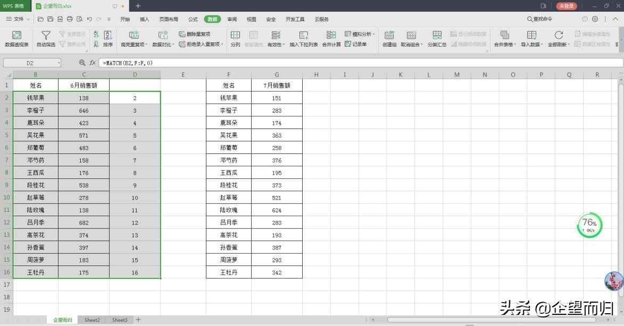Image resolution: width=624 pixels, height=326 pixels.
Task: Open the 开发工具 ribbon tab
Action: [295, 19]
